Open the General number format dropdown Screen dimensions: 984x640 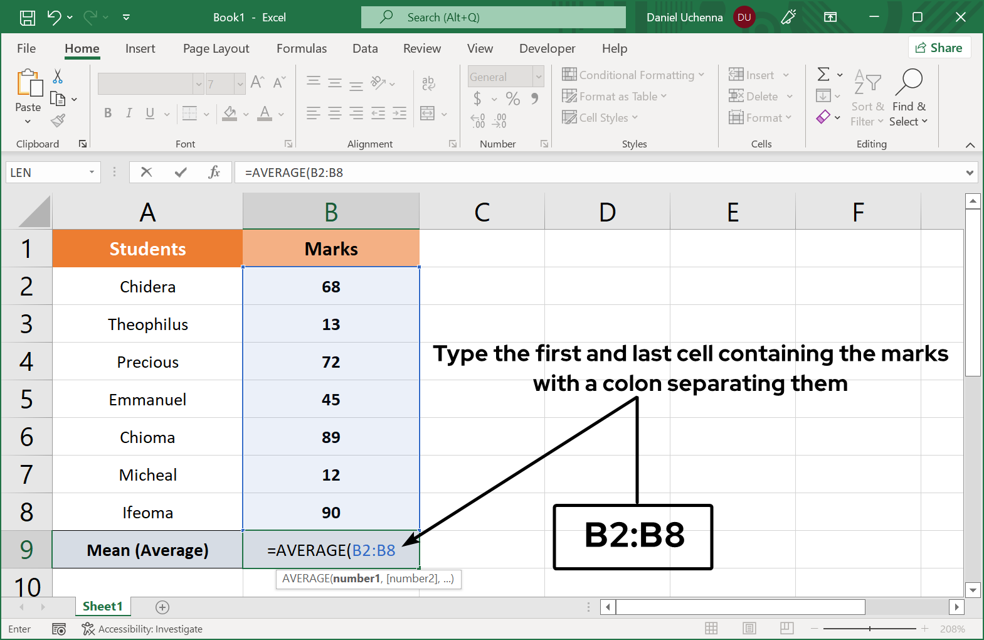tap(538, 77)
